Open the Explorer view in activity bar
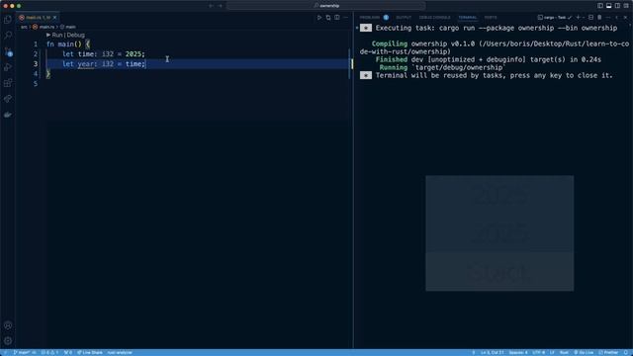The width and height of the screenshot is (633, 356). (x=8, y=20)
